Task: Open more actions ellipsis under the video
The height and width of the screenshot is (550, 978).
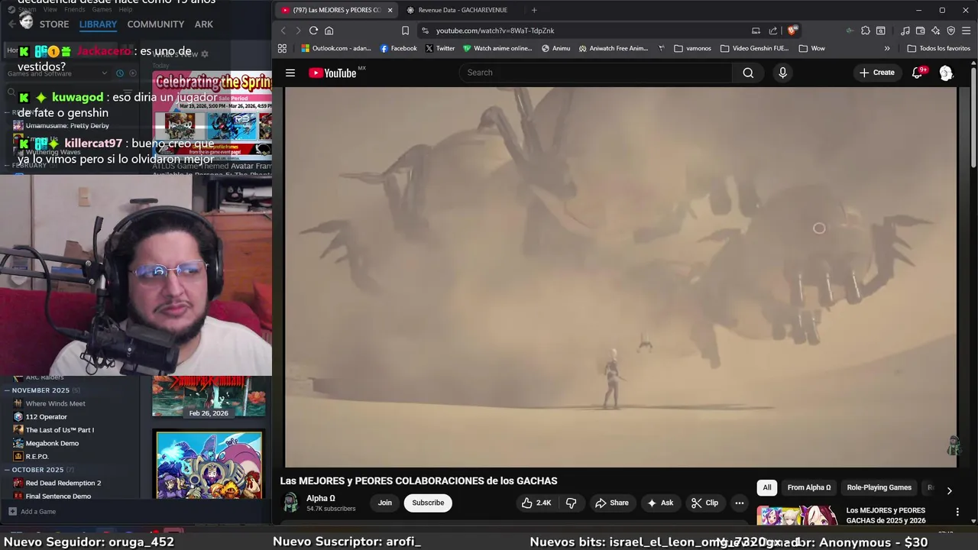Action: pos(739,503)
